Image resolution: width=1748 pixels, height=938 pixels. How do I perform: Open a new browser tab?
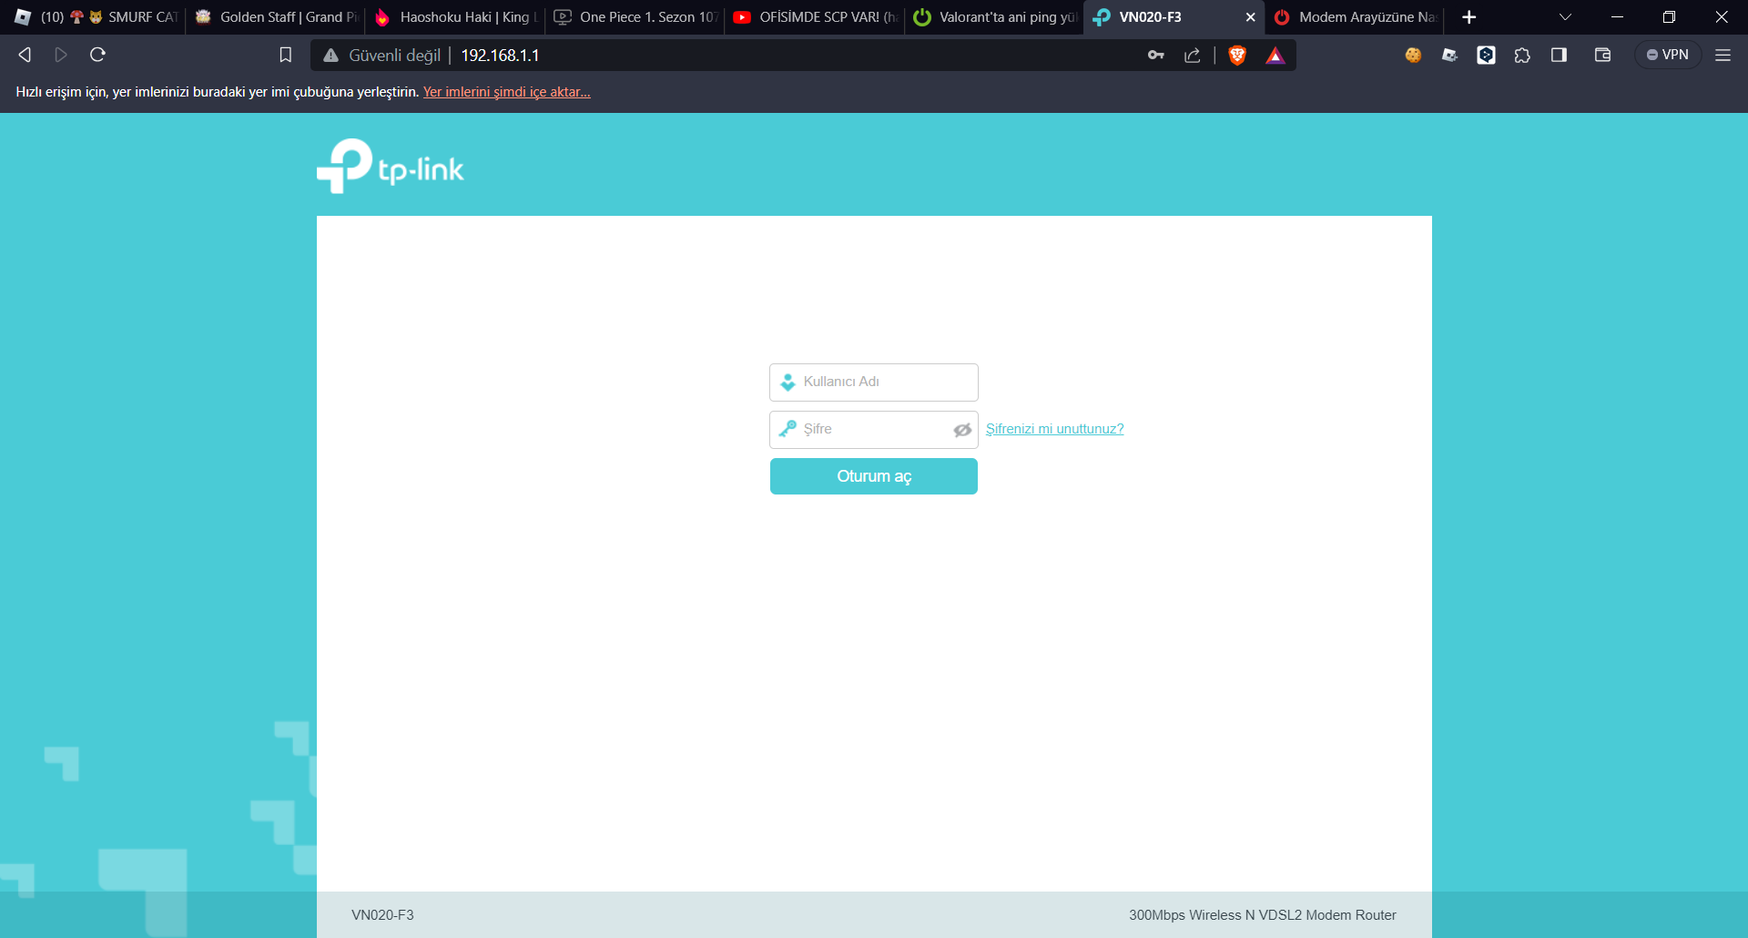tap(1469, 17)
